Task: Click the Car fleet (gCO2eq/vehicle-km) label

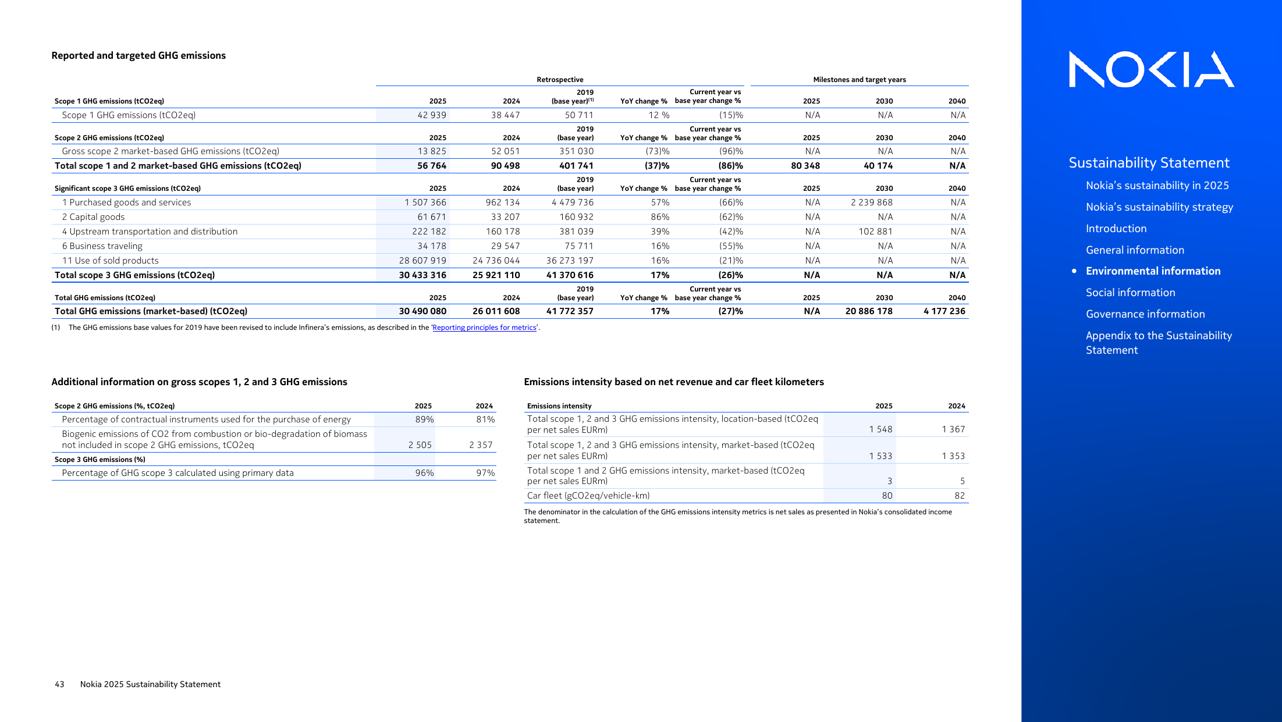Action: (588, 496)
